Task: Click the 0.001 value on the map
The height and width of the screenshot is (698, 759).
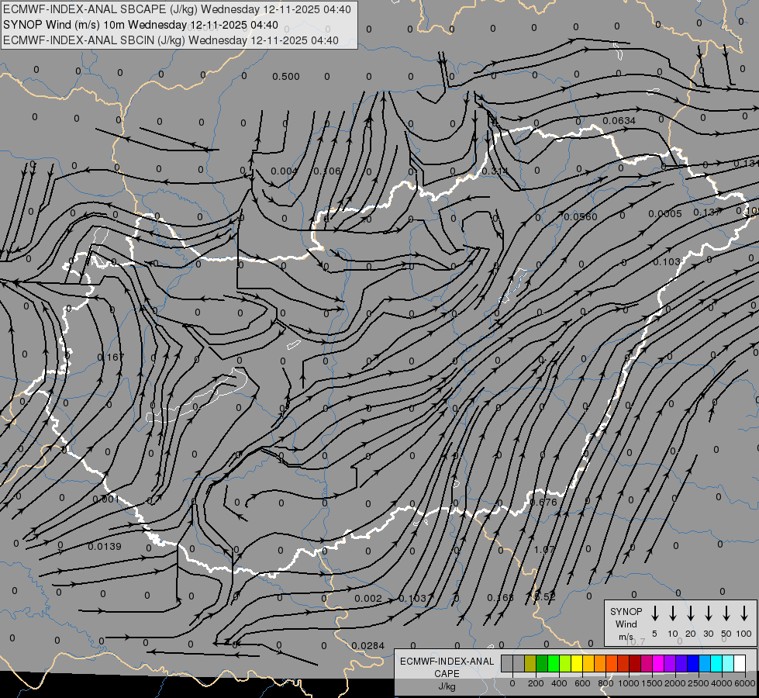Action: (105, 499)
